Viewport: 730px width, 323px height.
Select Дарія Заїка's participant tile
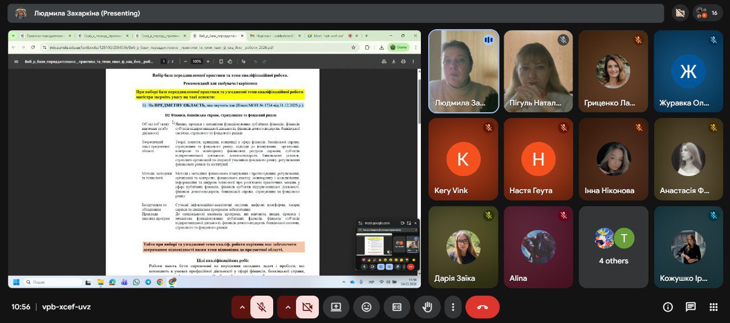click(x=464, y=246)
